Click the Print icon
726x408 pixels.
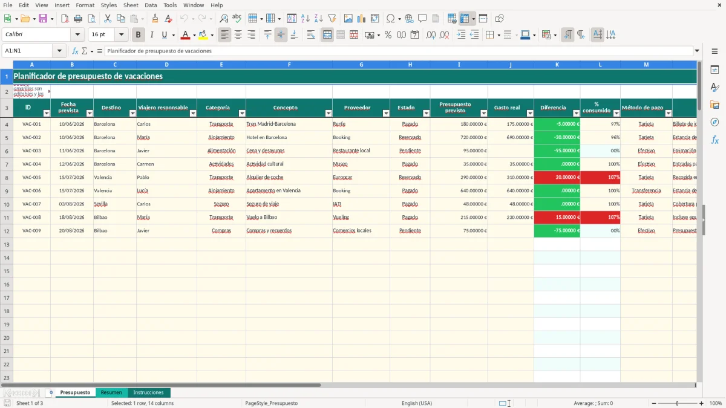[x=78, y=19]
